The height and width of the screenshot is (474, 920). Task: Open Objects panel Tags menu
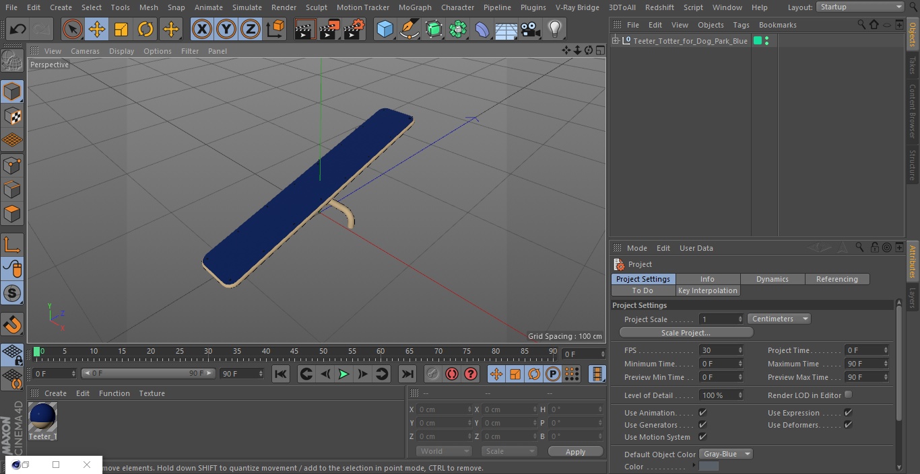click(x=741, y=25)
